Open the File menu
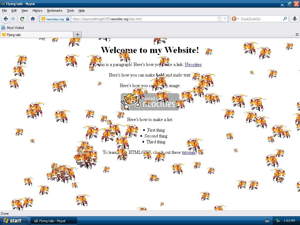300x225 pixels. click(x=4, y=11)
